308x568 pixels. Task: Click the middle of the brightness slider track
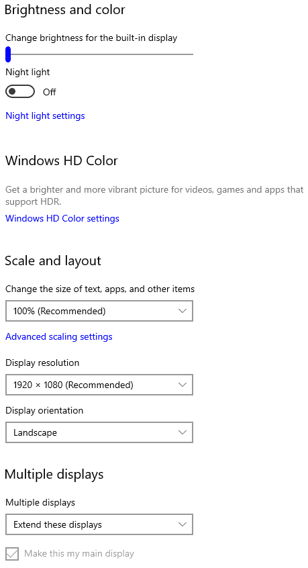pyautogui.click(x=99, y=54)
